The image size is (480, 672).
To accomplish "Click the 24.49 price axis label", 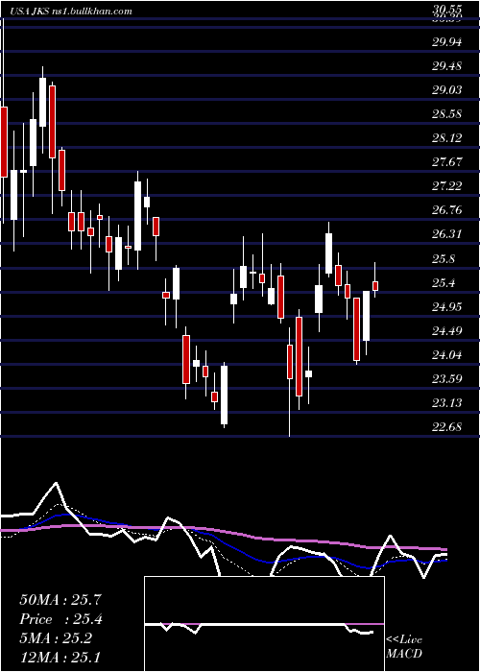I will pyautogui.click(x=446, y=331).
